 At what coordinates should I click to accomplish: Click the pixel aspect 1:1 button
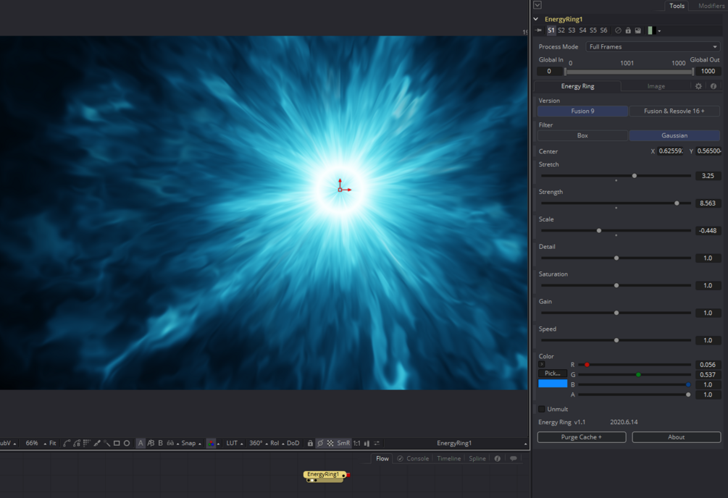point(356,443)
